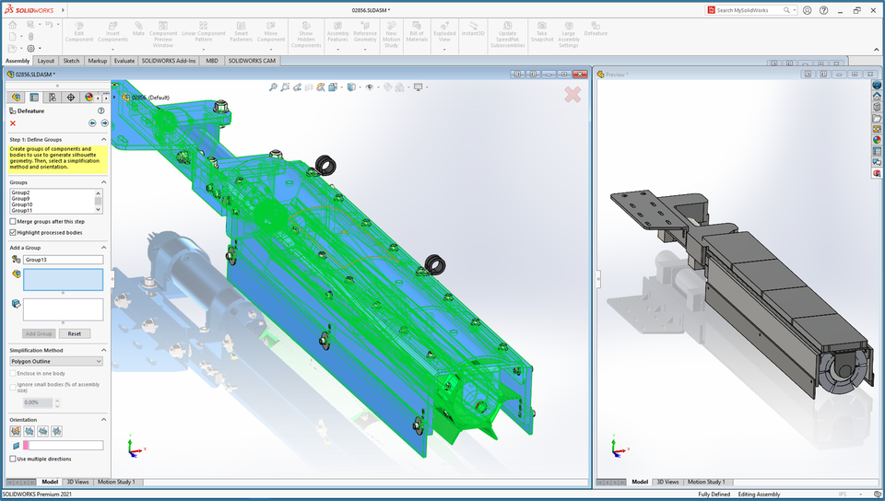Open the search box dropdown arrow
Image resolution: width=885 pixels, height=501 pixels.
(x=795, y=10)
